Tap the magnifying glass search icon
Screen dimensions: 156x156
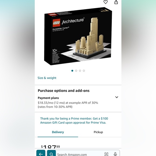tap(51, 153)
